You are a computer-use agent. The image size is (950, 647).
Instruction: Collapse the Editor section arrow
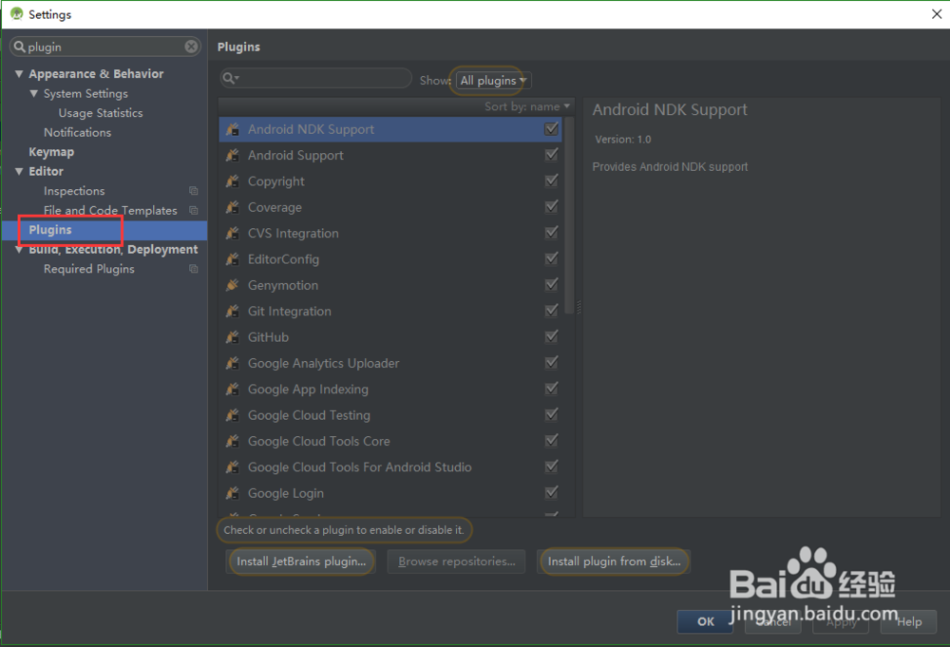point(19,171)
